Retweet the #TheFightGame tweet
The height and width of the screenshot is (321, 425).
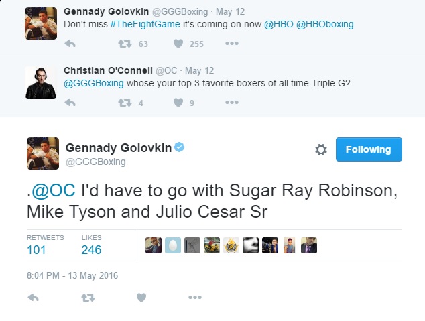tap(124, 45)
